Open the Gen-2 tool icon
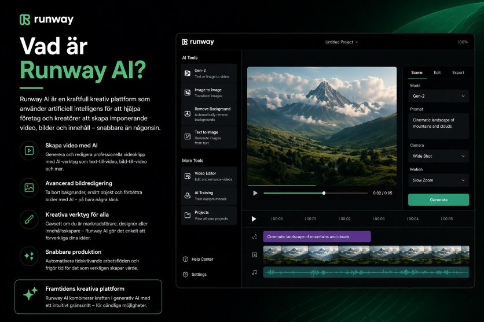Viewport: 484px width, 322px height. [188, 73]
